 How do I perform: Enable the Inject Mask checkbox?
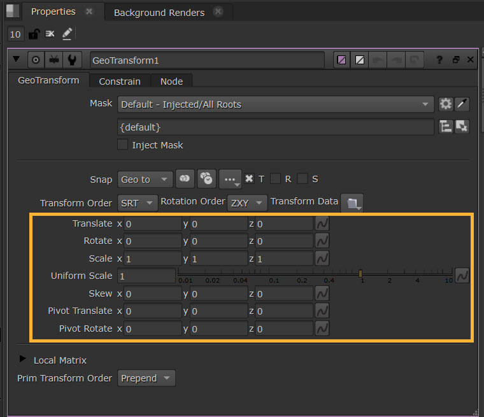tap(123, 145)
